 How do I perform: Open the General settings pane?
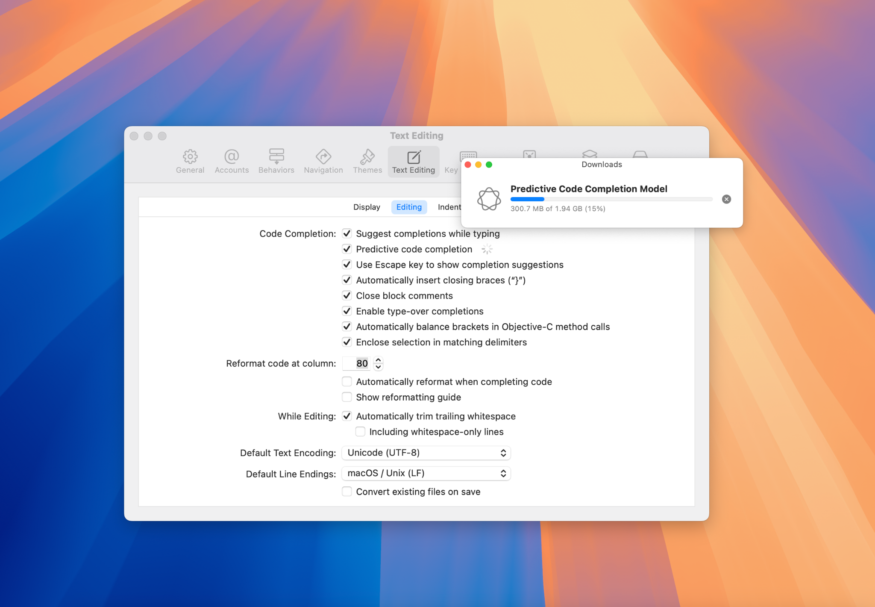tap(190, 161)
